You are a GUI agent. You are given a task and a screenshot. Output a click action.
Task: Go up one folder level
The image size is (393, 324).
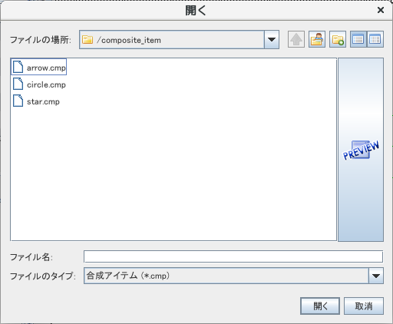296,39
